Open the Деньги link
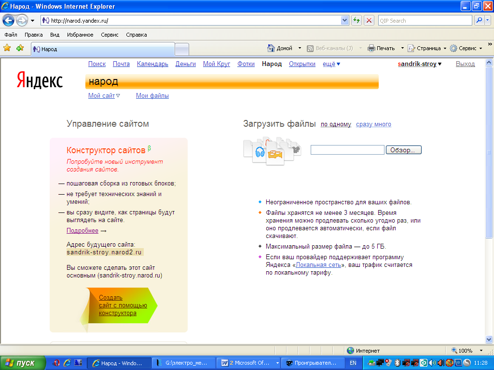Viewport: 494px width, 370px height. [186, 64]
